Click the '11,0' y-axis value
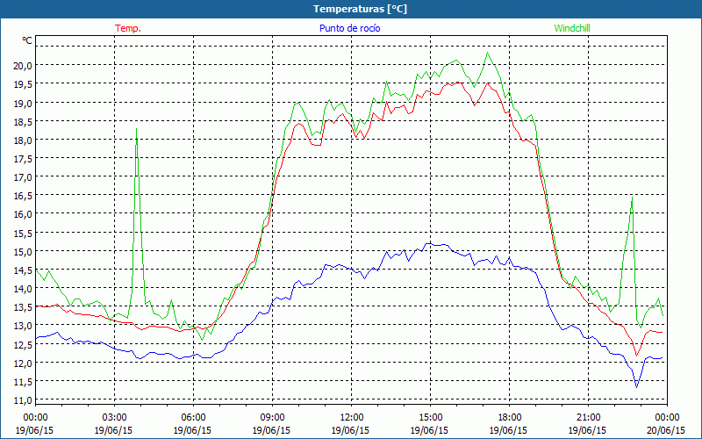Screen dimensions: 702x439 [x=24, y=400]
